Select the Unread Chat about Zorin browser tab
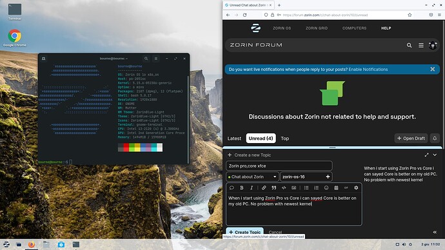 249,5
